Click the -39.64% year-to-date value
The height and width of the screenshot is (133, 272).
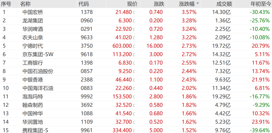260,130
